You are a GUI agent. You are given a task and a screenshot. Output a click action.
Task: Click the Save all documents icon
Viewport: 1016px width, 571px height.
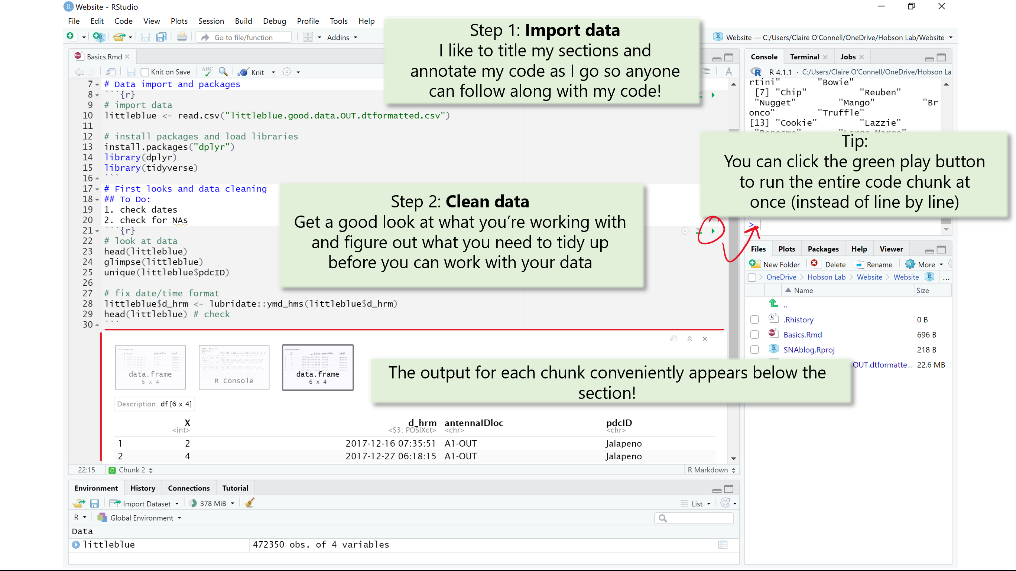pyautogui.click(x=161, y=37)
